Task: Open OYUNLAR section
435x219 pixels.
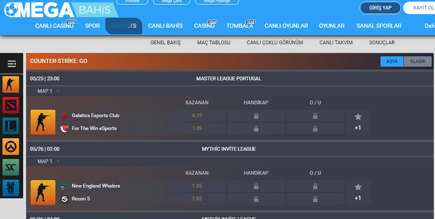Action: point(332,26)
